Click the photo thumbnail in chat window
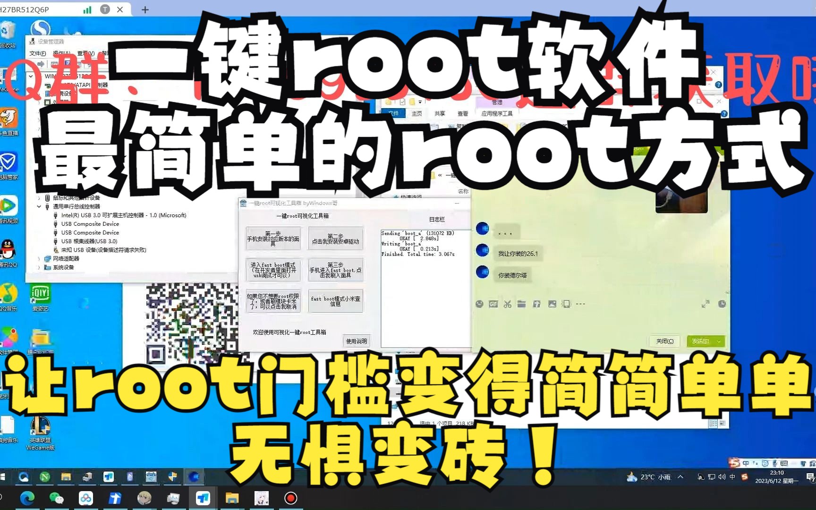Image resolution: width=816 pixels, height=510 pixels. click(x=681, y=199)
